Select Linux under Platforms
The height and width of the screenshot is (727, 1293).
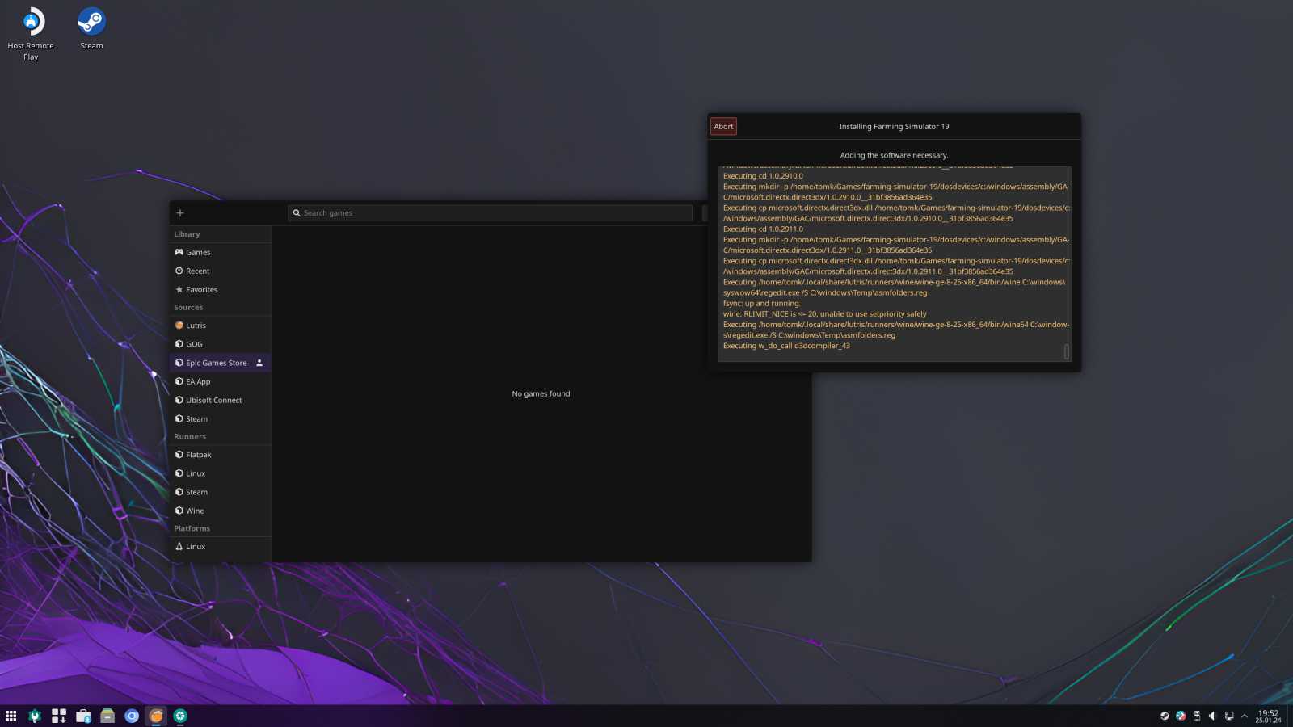pyautogui.click(x=220, y=547)
